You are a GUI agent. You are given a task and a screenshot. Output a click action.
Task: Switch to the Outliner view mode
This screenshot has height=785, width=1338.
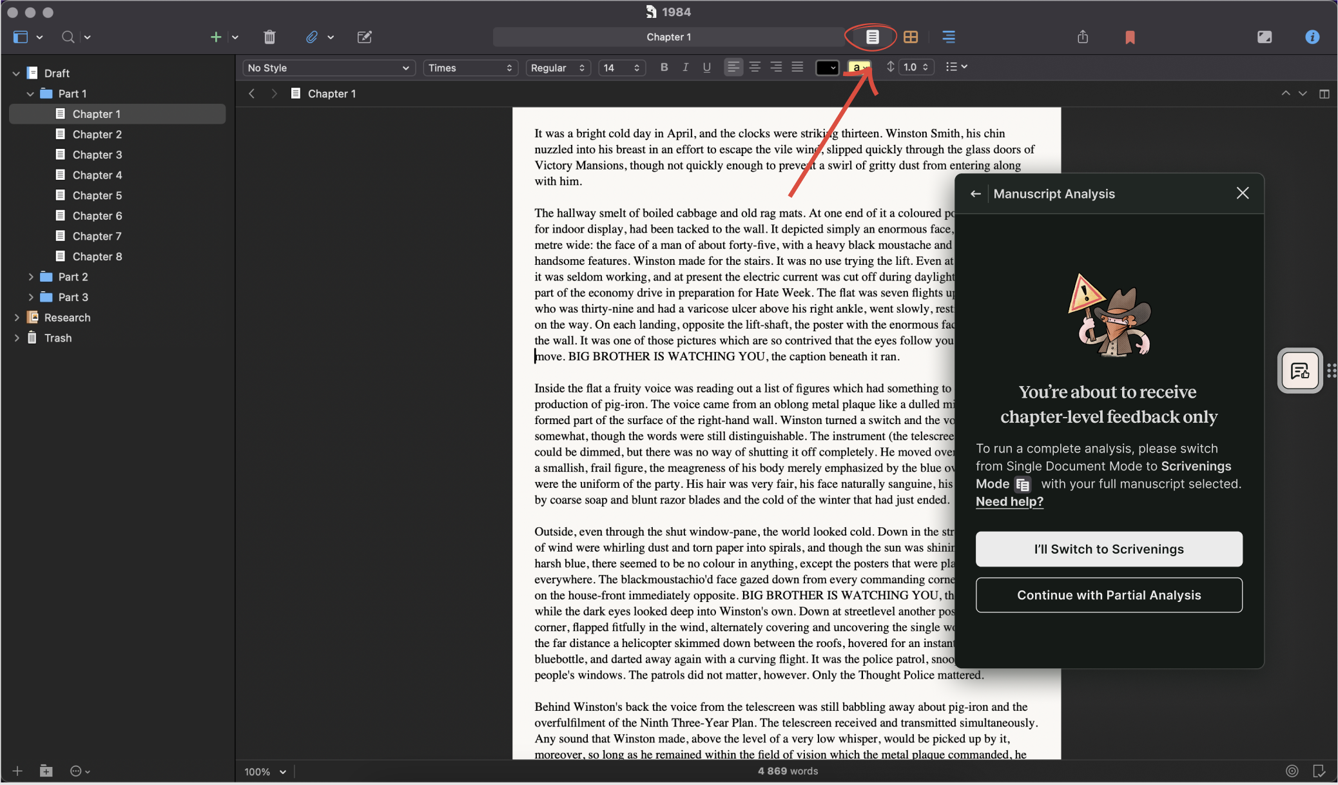[x=948, y=37]
